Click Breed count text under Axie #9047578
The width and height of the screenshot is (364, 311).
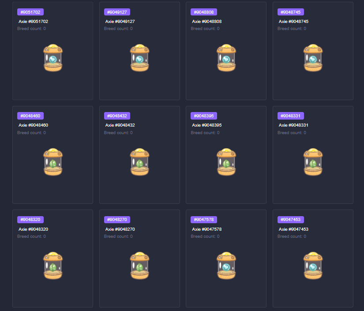(205, 236)
